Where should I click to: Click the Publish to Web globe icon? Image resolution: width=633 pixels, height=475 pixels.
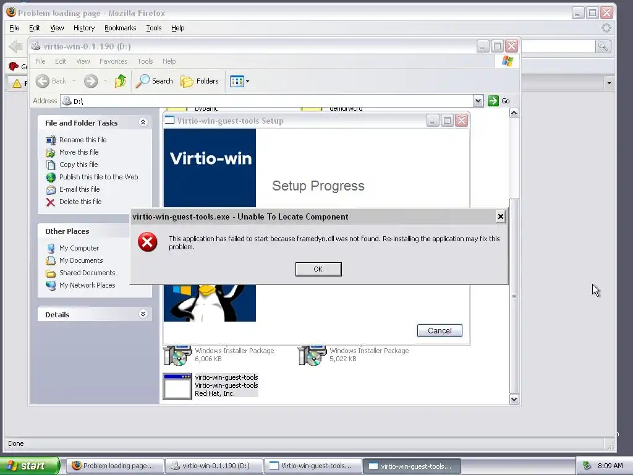click(51, 178)
